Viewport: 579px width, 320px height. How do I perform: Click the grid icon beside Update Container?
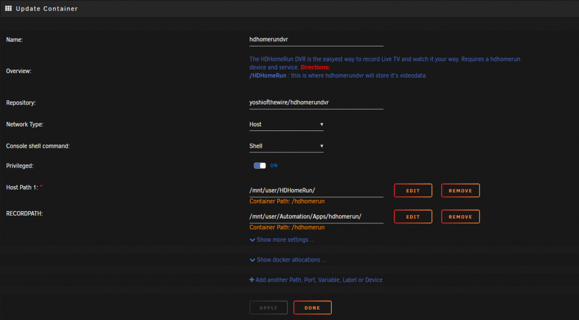point(8,8)
